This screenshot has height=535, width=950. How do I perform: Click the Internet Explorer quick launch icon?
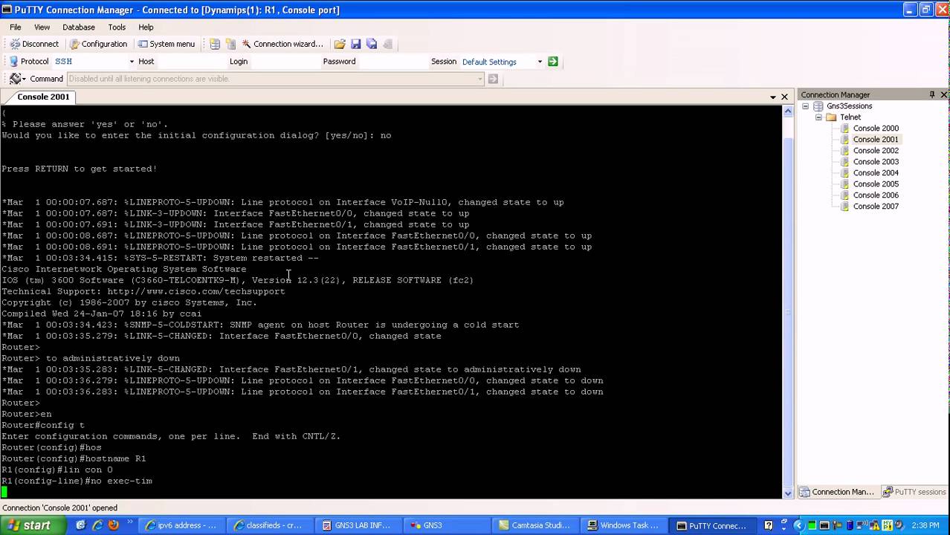(x=97, y=525)
